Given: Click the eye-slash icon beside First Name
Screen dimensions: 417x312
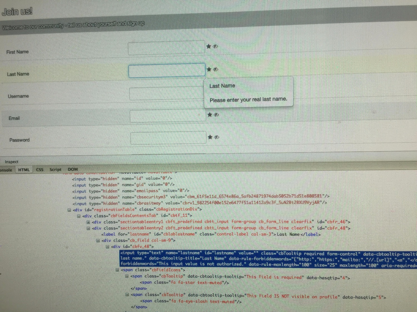Looking at the screenshot, I should tap(215, 46).
